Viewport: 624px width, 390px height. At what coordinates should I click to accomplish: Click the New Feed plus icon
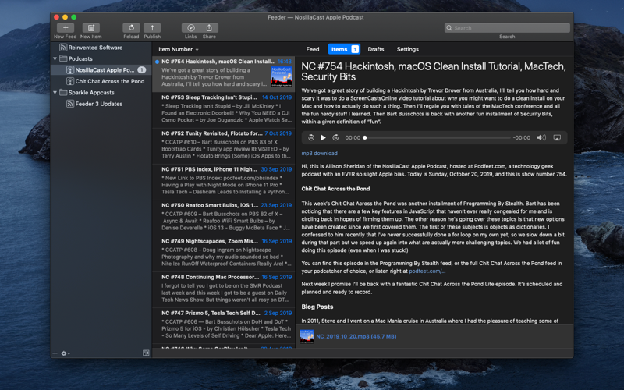(x=66, y=28)
